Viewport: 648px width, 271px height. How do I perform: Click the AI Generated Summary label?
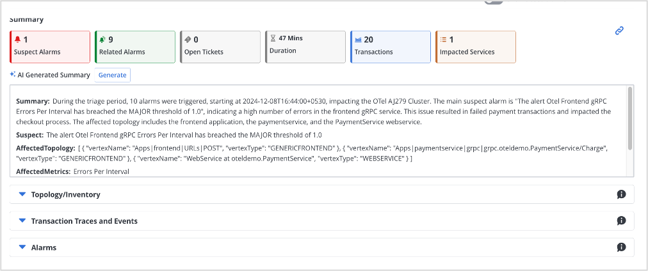(x=54, y=75)
